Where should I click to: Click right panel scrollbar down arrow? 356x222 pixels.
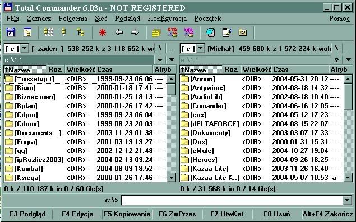(348, 178)
